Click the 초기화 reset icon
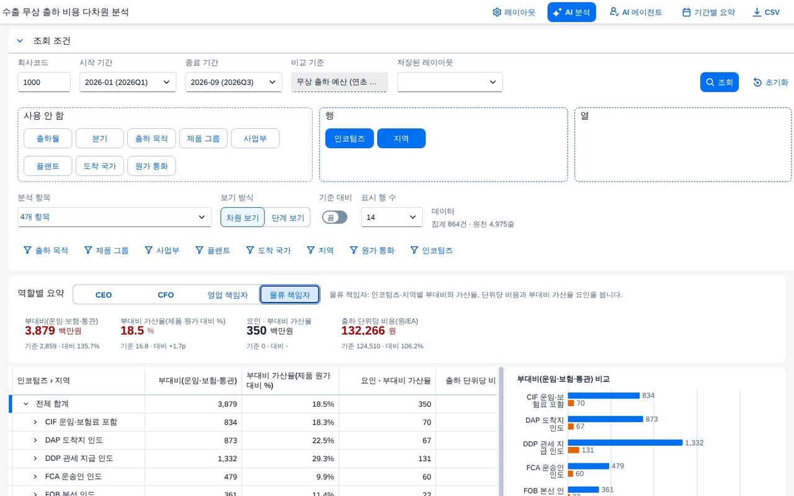This screenshot has width=794, height=496. click(x=757, y=82)
